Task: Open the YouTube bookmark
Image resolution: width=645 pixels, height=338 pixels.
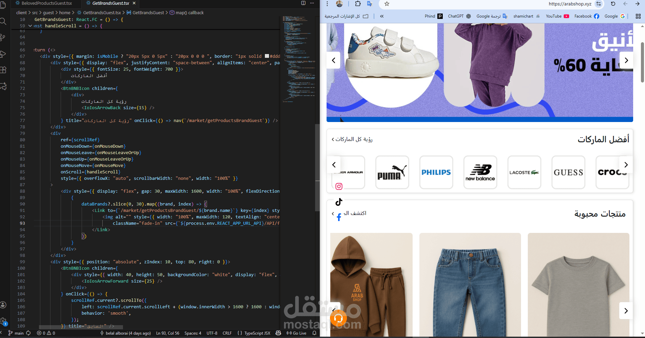Action: 557,16
